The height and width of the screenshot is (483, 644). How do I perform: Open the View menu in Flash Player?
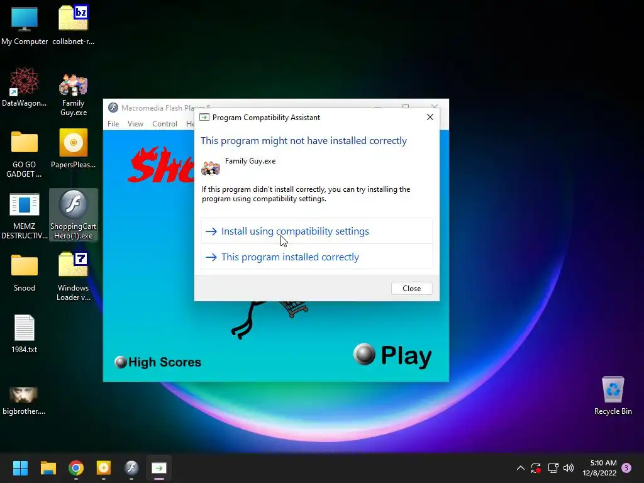(x=135, y=124)
